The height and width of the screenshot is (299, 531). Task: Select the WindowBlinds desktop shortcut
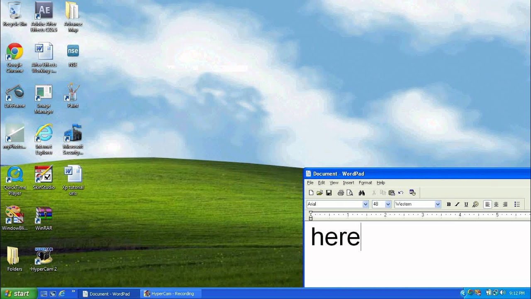pos(15,218)
